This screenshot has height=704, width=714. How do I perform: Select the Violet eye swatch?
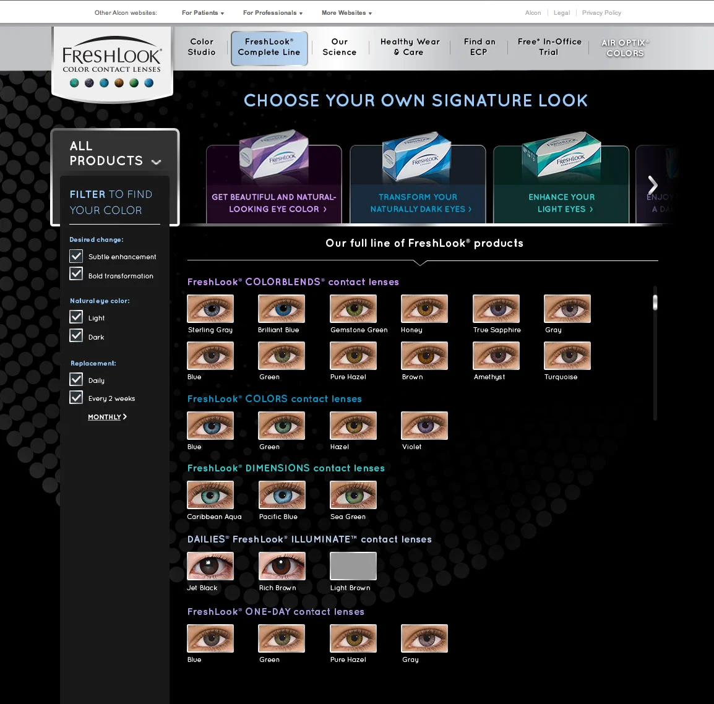[x=424, y=426]
